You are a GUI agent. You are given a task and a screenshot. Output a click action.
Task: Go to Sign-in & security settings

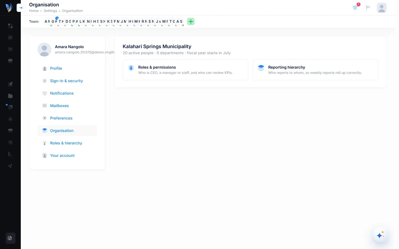click(x=67, y=81)
